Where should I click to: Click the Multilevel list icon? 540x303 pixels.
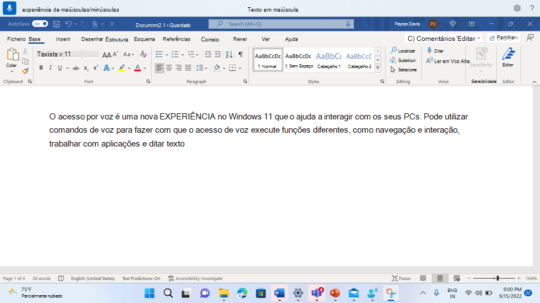191,54
